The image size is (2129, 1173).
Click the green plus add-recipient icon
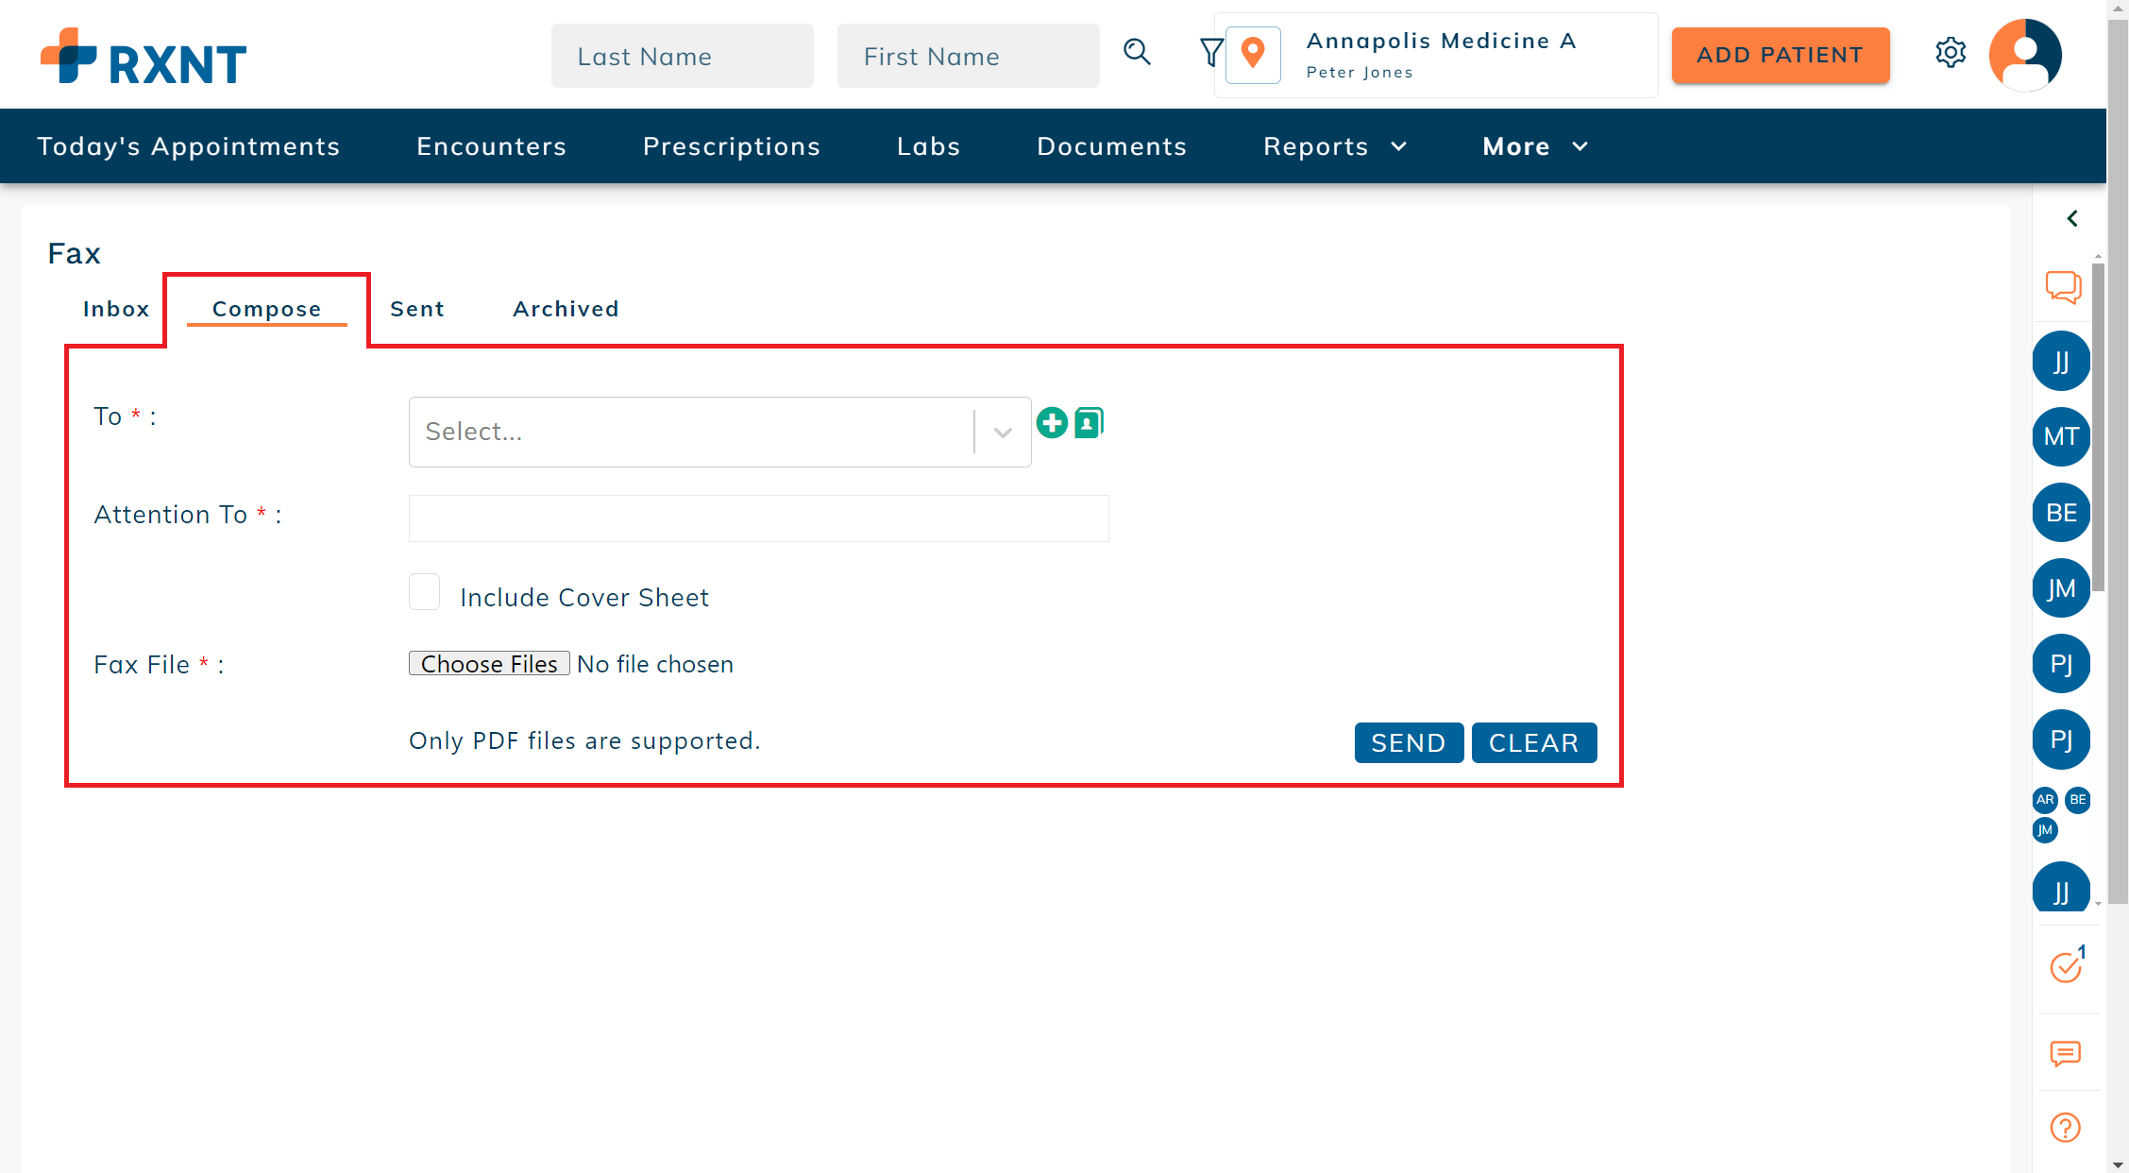coord(1052,422)
